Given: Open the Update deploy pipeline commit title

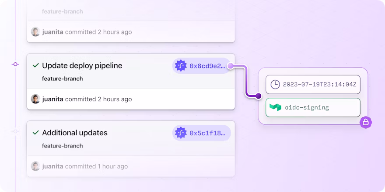Looking at the screenshot, I should [82, 65].
